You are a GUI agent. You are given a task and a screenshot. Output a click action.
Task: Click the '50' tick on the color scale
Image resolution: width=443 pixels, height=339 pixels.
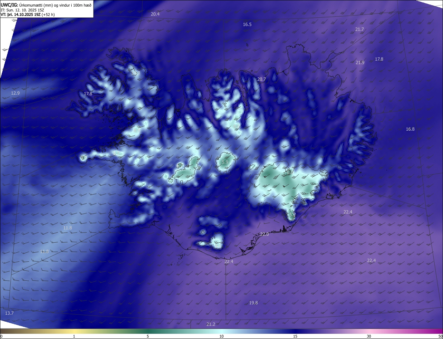click(440, 336)
